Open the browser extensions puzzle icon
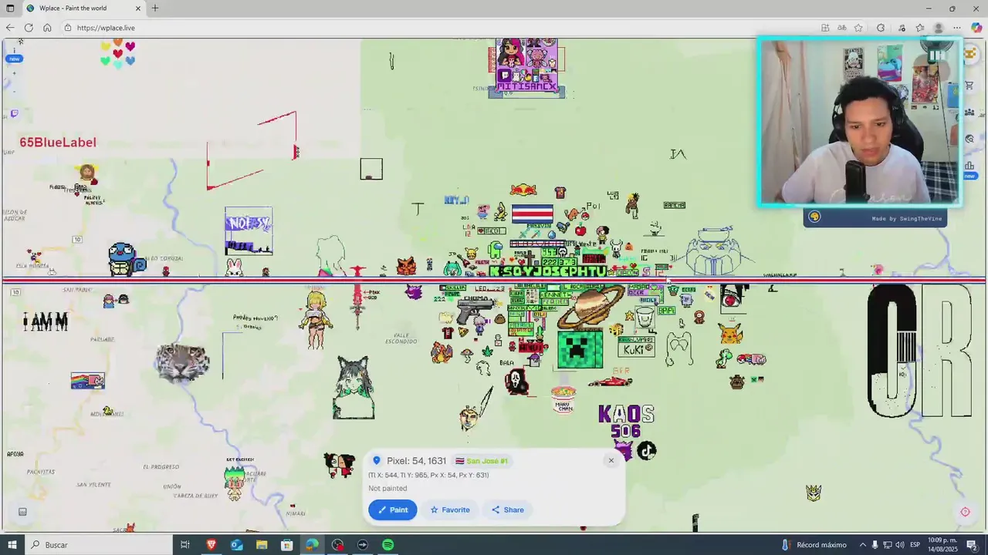 point(881,28)
